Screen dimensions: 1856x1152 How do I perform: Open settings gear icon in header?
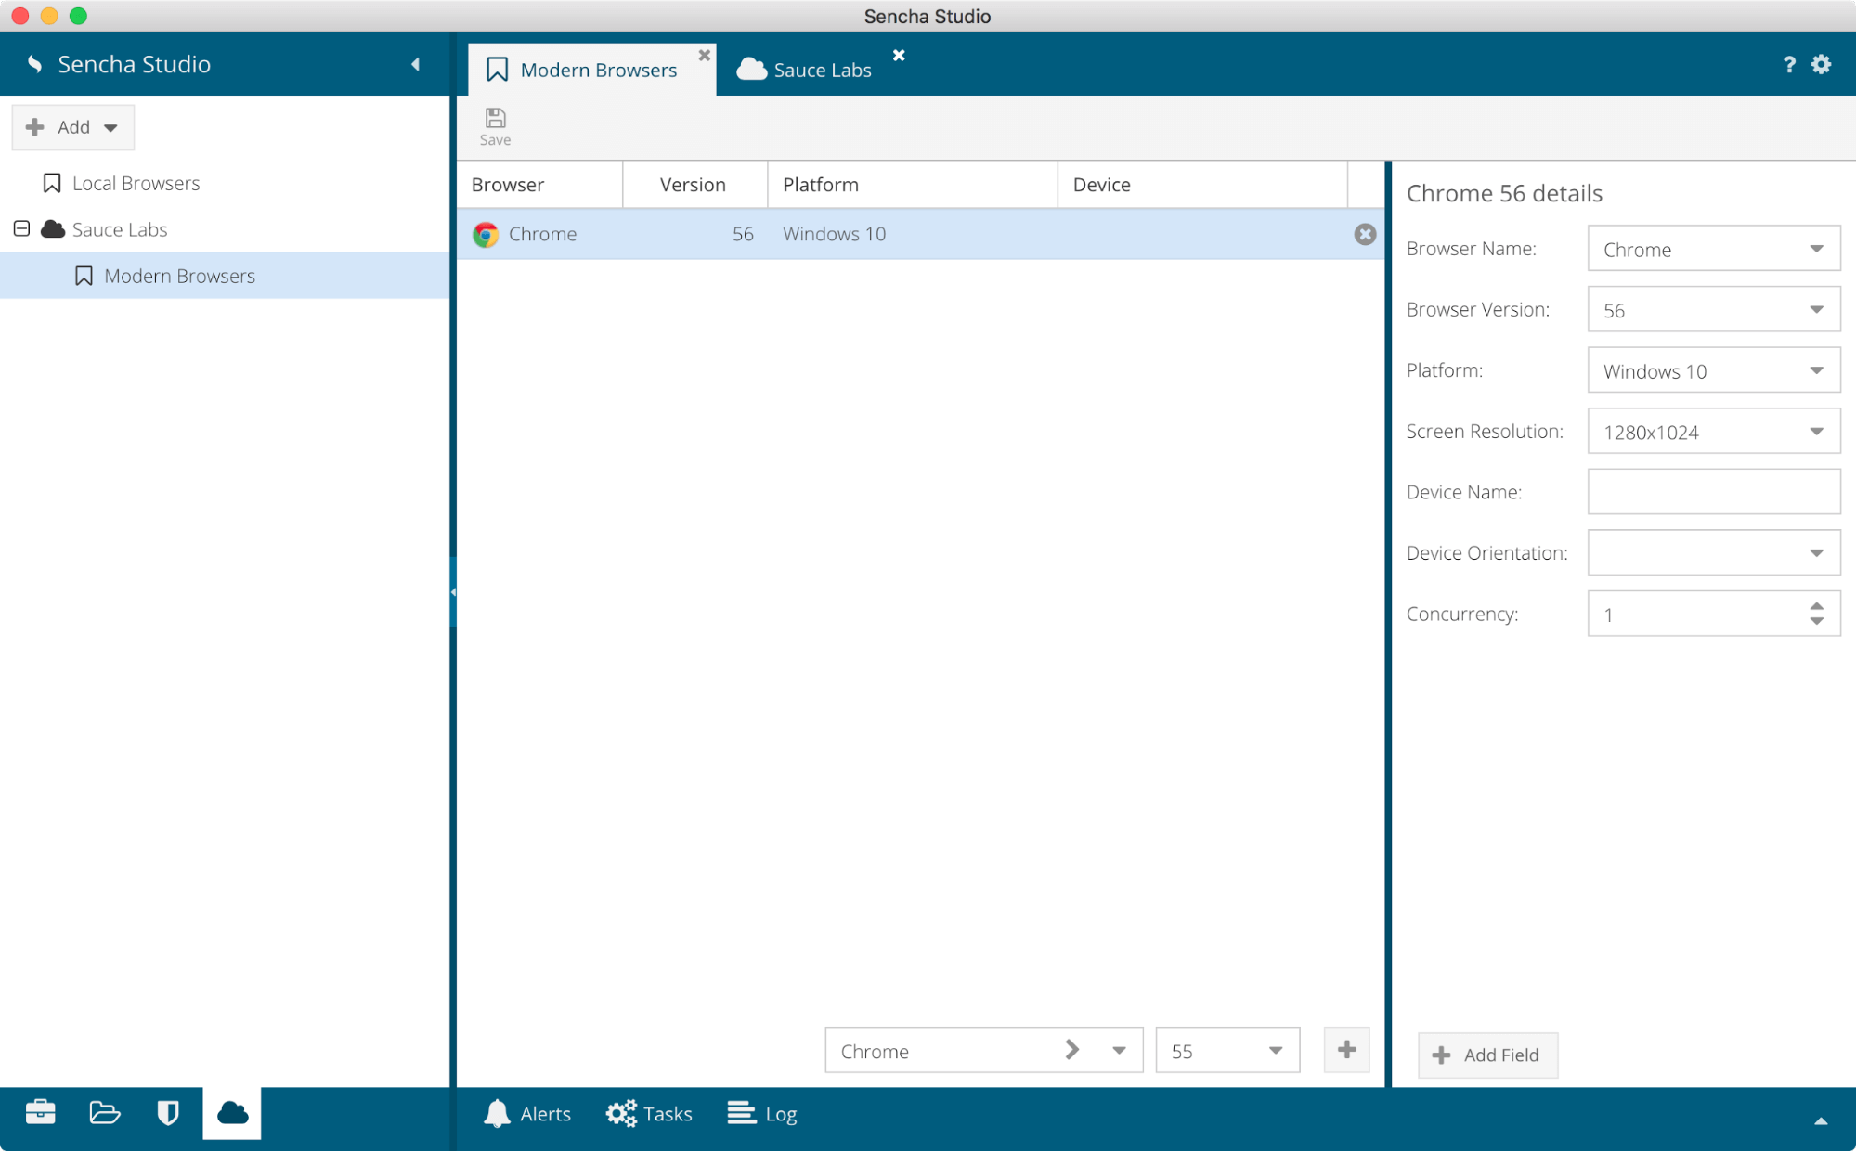(x=1822, y=64)
